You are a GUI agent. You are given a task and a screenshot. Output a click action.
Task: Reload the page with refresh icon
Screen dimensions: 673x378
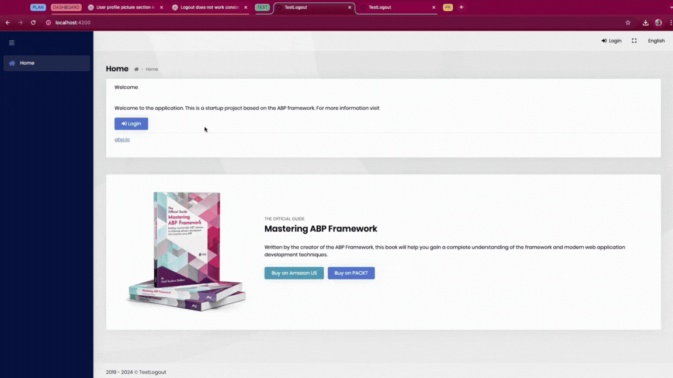pyautogui.click(x=33, y=23)
